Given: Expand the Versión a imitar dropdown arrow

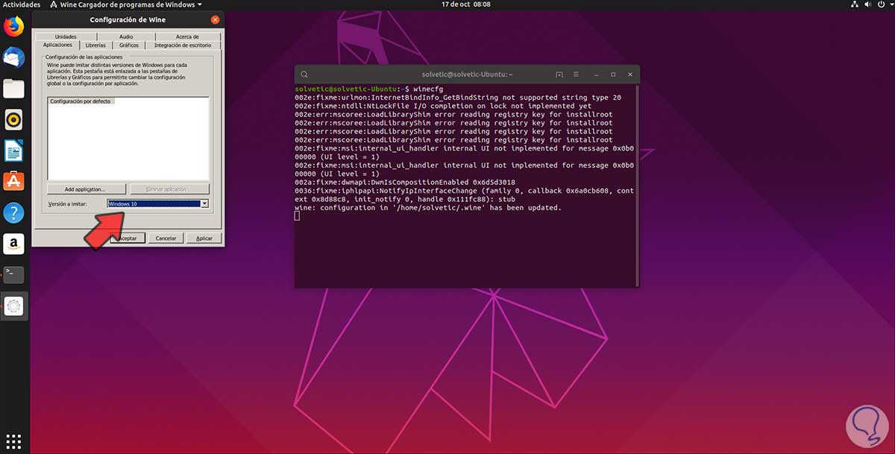Looking at the screenshot, I should click(204, 204).
